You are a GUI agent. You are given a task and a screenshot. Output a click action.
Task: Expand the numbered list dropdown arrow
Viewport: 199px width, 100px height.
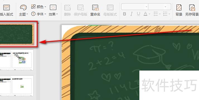click(x=169, y=14)
